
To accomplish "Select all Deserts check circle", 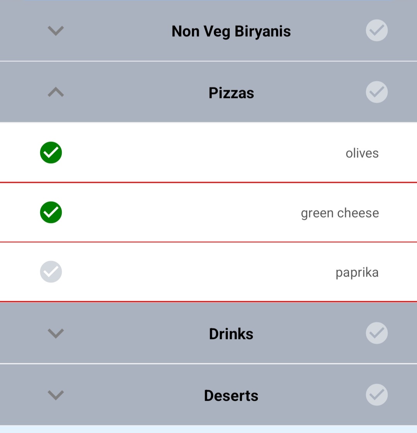I will coord(376,394).
